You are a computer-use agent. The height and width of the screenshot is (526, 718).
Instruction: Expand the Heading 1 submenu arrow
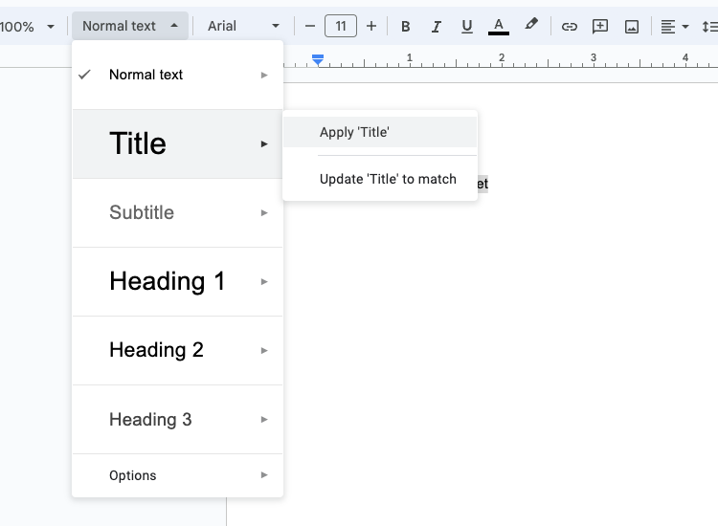[264, 282]
